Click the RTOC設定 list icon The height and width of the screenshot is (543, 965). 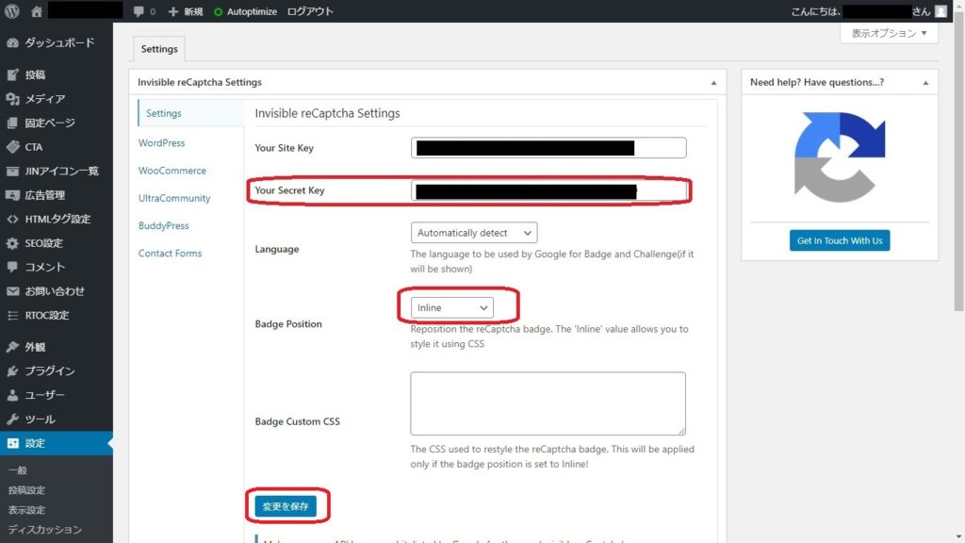pos(12,315)
